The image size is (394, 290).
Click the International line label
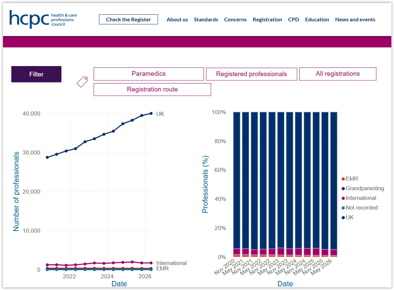pyautogui.click(x=171, y=263)
